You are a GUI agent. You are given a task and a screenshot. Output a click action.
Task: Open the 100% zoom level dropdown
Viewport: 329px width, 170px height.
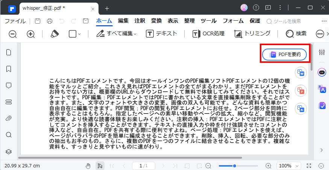coord(289,166)
